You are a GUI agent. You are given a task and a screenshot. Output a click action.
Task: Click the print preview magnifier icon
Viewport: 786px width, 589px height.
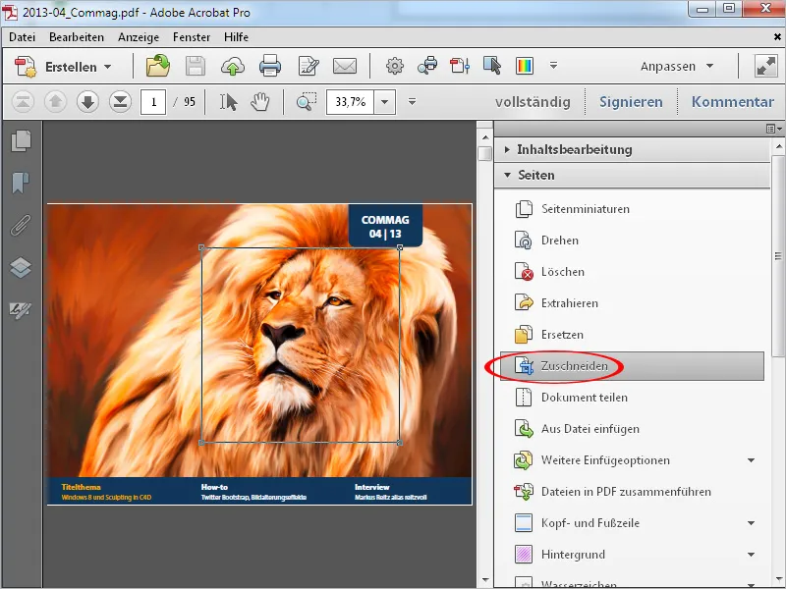point(427,66)
